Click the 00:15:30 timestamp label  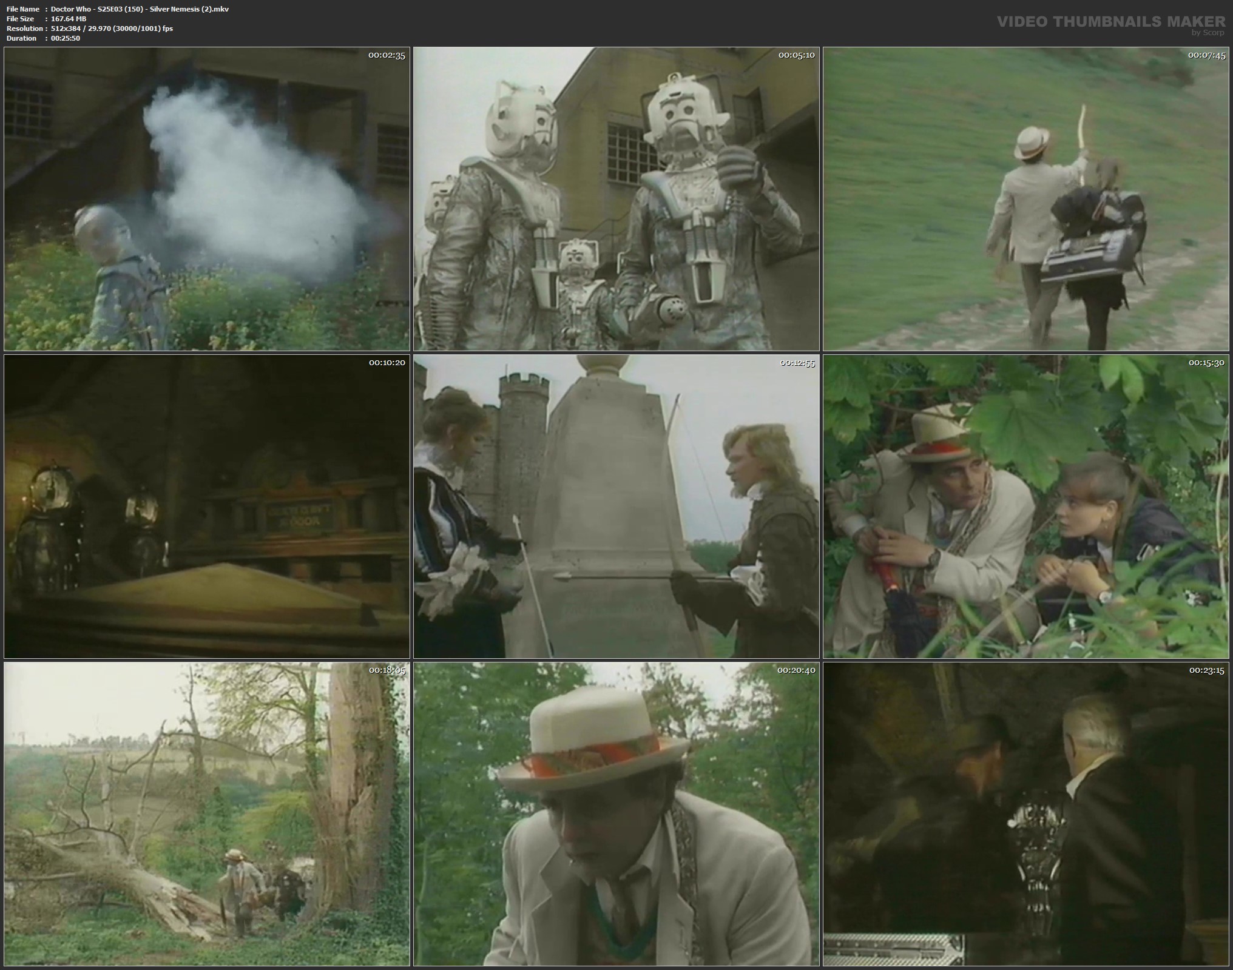pyautogui.click(x=1206, y=363)
